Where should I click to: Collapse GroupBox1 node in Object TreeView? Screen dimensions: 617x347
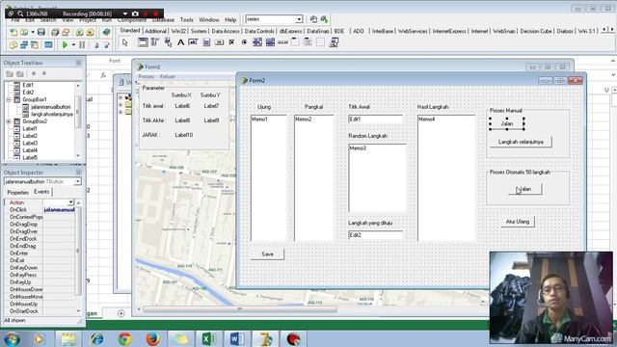pyautogui.click(x=9, y=99)
